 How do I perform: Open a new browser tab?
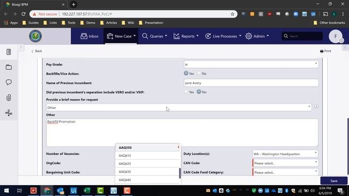(74, 4)
